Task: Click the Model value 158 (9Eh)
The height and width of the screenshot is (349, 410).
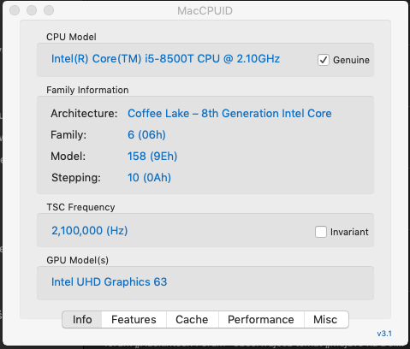Action: [152, 157]
